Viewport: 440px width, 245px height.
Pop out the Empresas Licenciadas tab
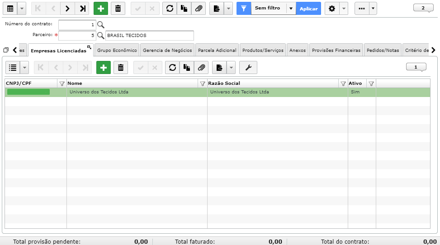pos(89,47)
